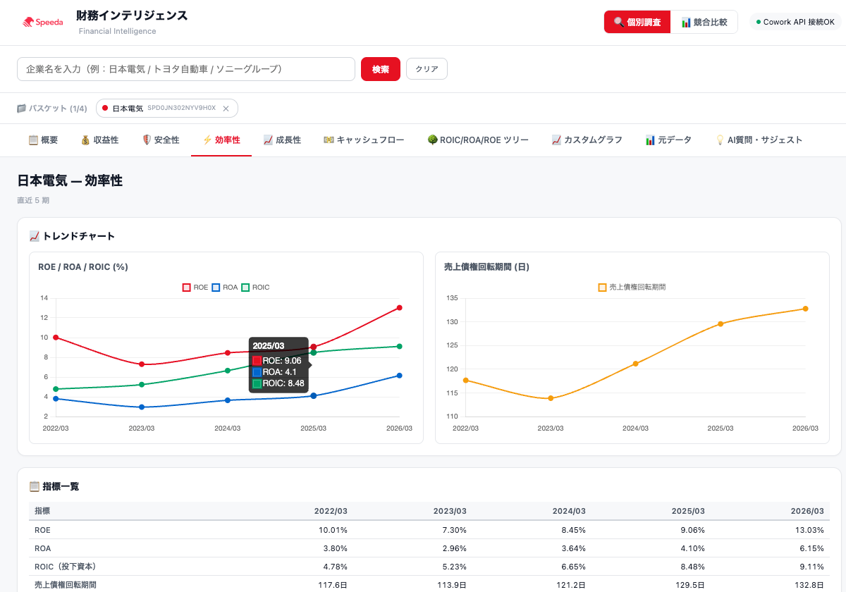
Task: Toggle 売上債権回転期間 legend item
Action: pos(632,288)
